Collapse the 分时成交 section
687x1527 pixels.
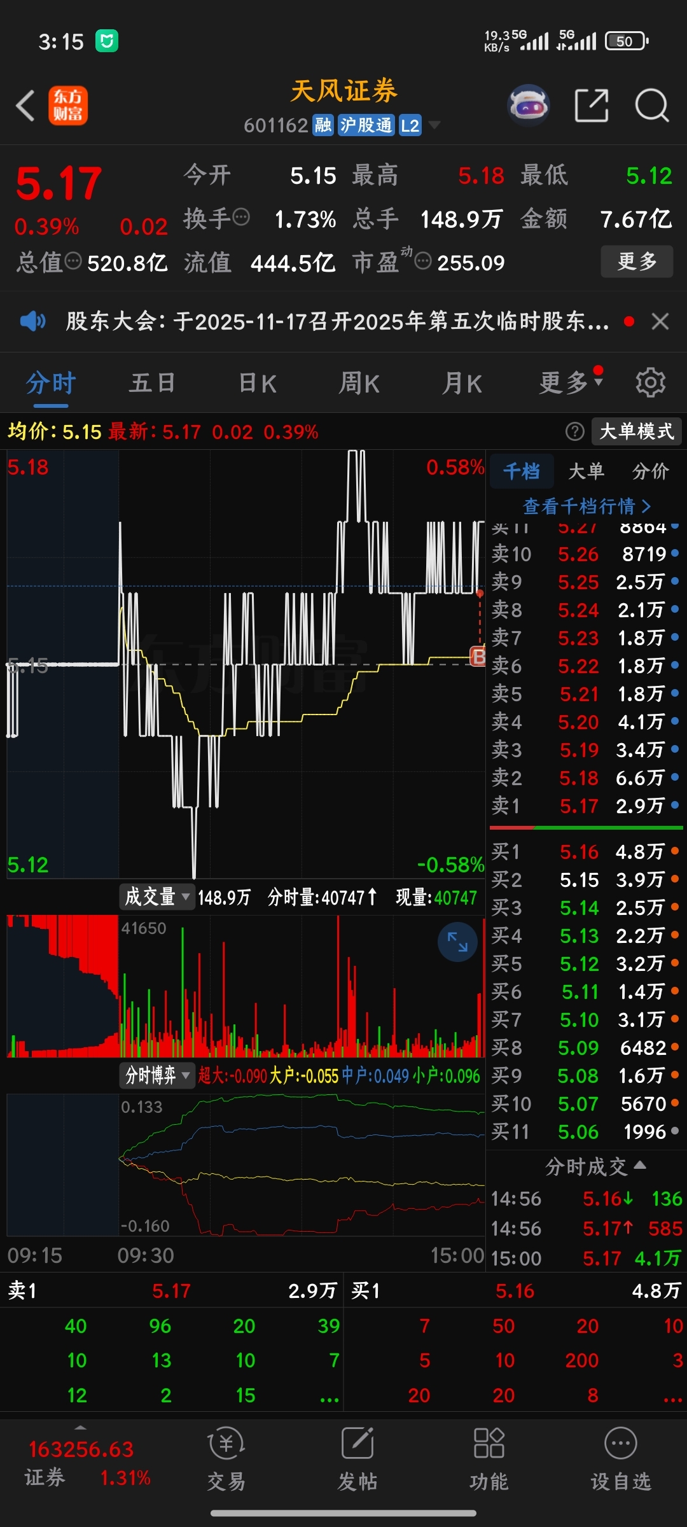coord(596,1166)
